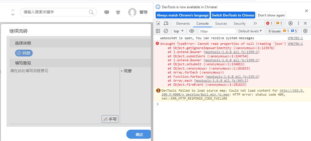Viewport: 311px width, 141px height.
Task: Open DevTools three-dot menu
Action: coord(298,23)
